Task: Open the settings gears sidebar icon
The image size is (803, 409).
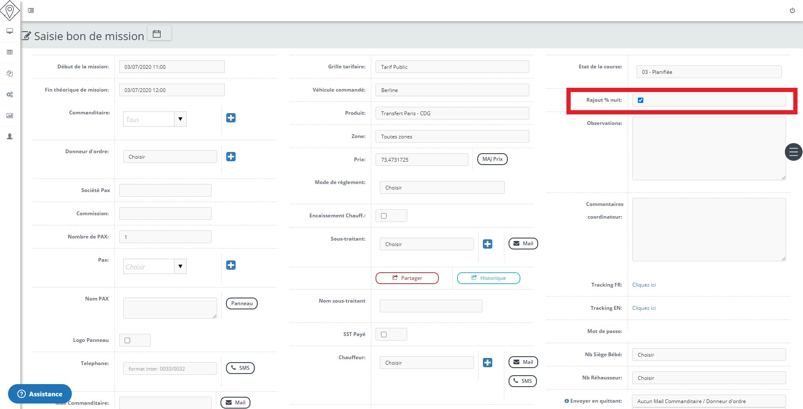Action: click(x=10, y=95)
